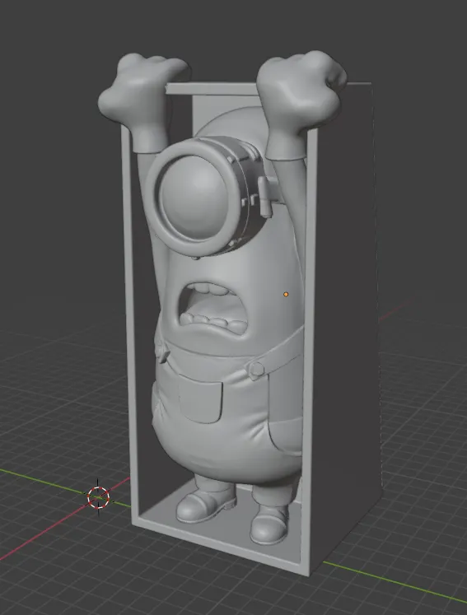Click the overalls front pocket on the model
The image size is (467, 615).
[200, 398]
